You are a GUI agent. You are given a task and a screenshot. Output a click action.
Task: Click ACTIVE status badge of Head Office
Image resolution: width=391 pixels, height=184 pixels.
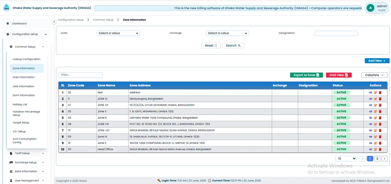(342, 149)
